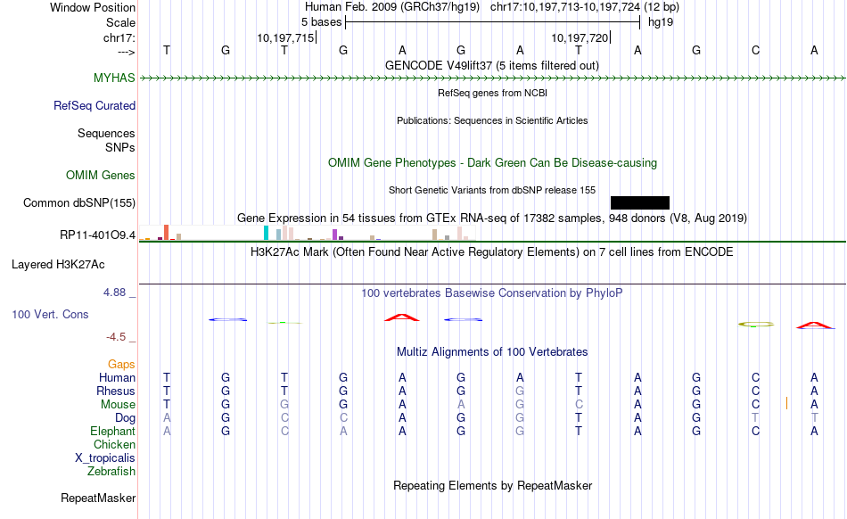Click the black dbSNP variant block
Viewport: 847px width, 519px height.
(x=640, y=202)
